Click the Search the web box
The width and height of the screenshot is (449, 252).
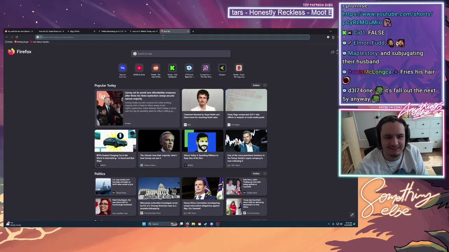pyautogui.click(x=181, y=54)
